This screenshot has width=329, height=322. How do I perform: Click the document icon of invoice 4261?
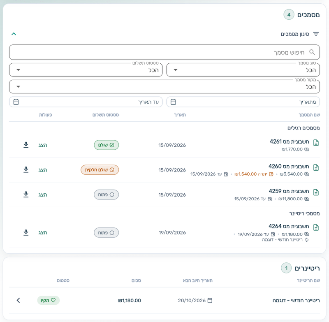point(316,143)
